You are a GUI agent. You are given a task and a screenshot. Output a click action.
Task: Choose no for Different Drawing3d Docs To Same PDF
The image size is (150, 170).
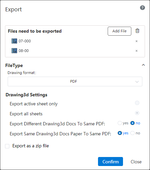[x=132, y=123]
